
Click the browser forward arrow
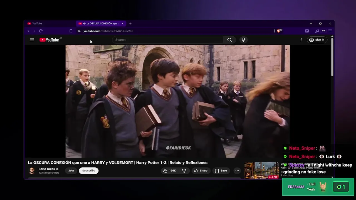tap(34, 31)
